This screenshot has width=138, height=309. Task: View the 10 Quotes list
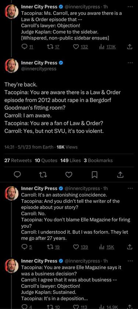coord(46,160)
